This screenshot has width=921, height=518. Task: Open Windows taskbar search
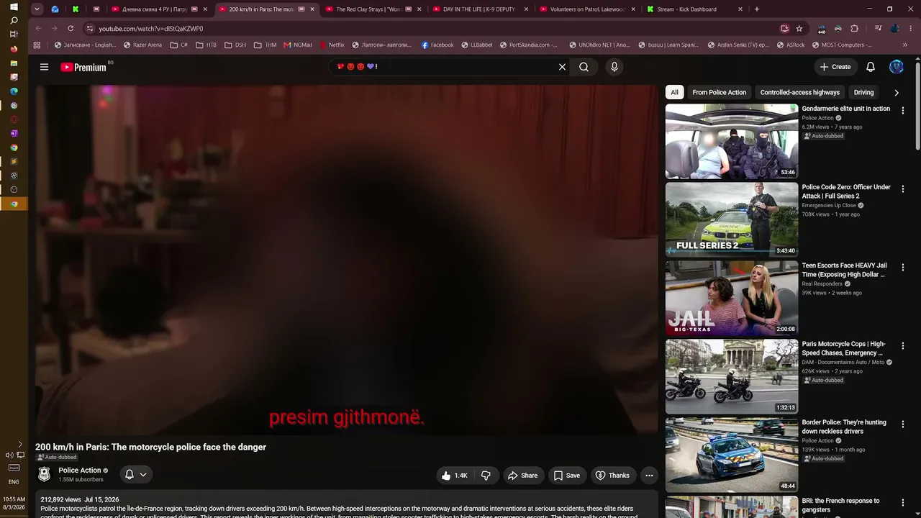click(14, 20)
